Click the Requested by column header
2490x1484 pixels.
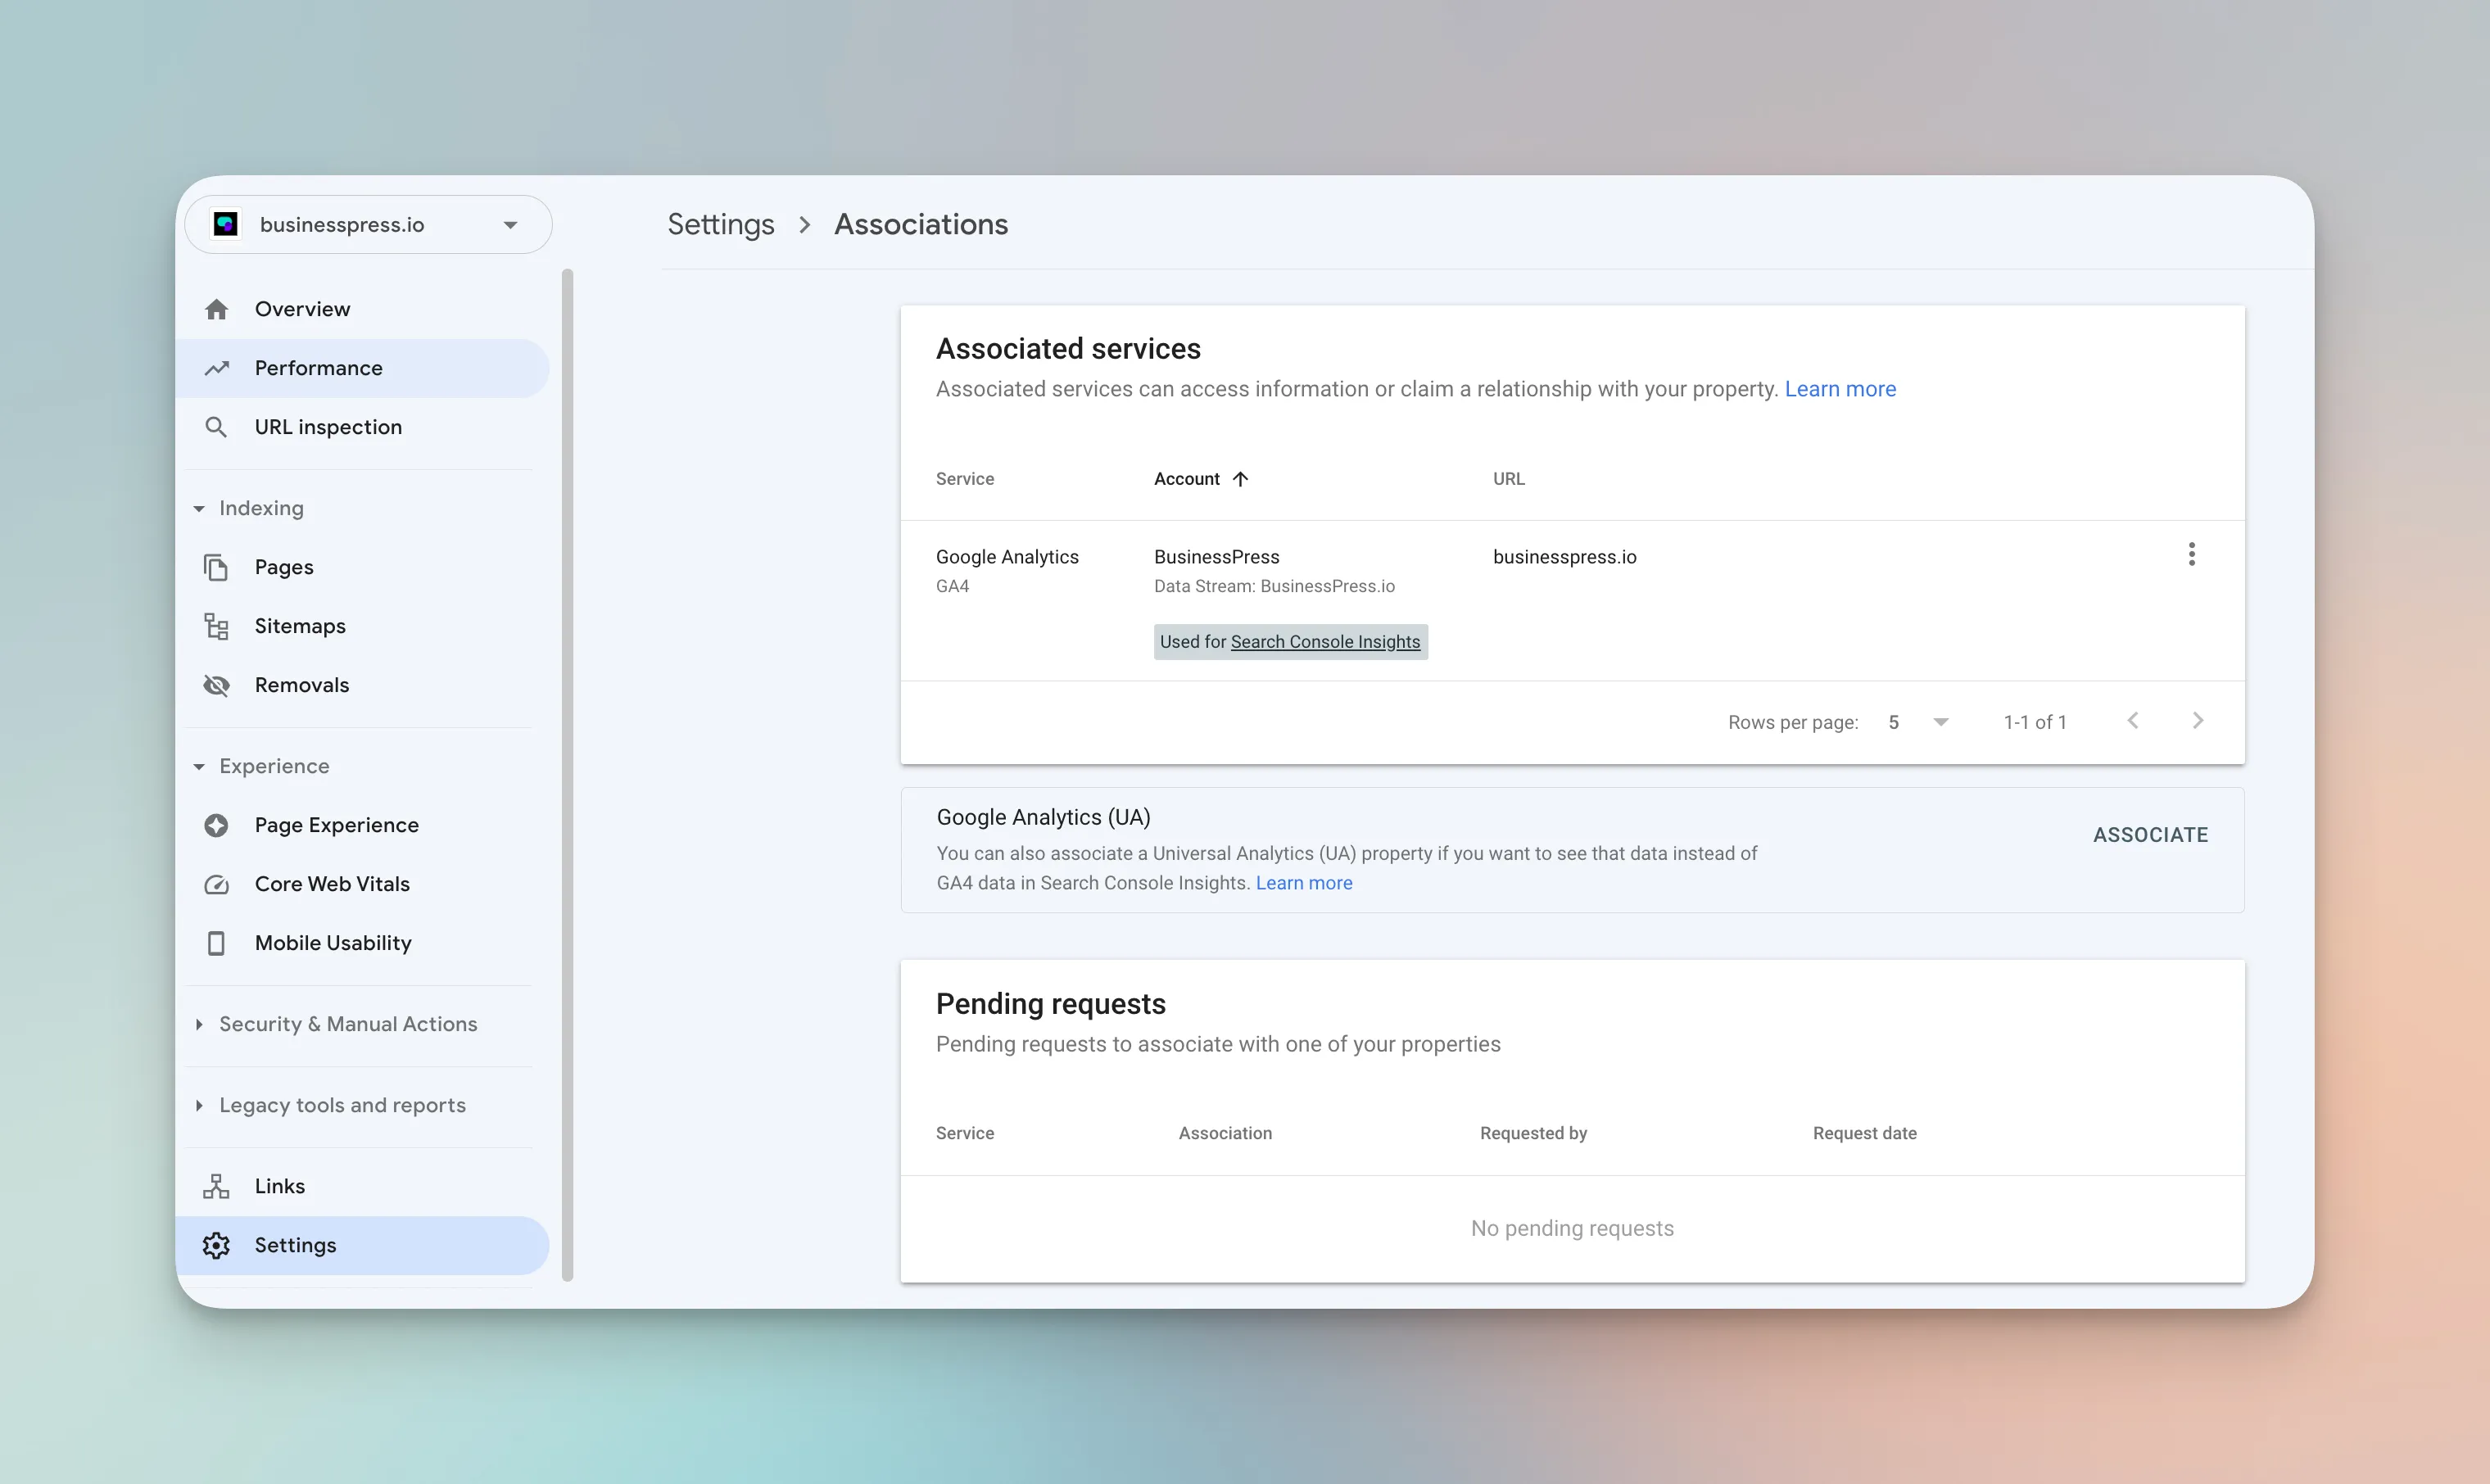click(x=1533, y=1133)
